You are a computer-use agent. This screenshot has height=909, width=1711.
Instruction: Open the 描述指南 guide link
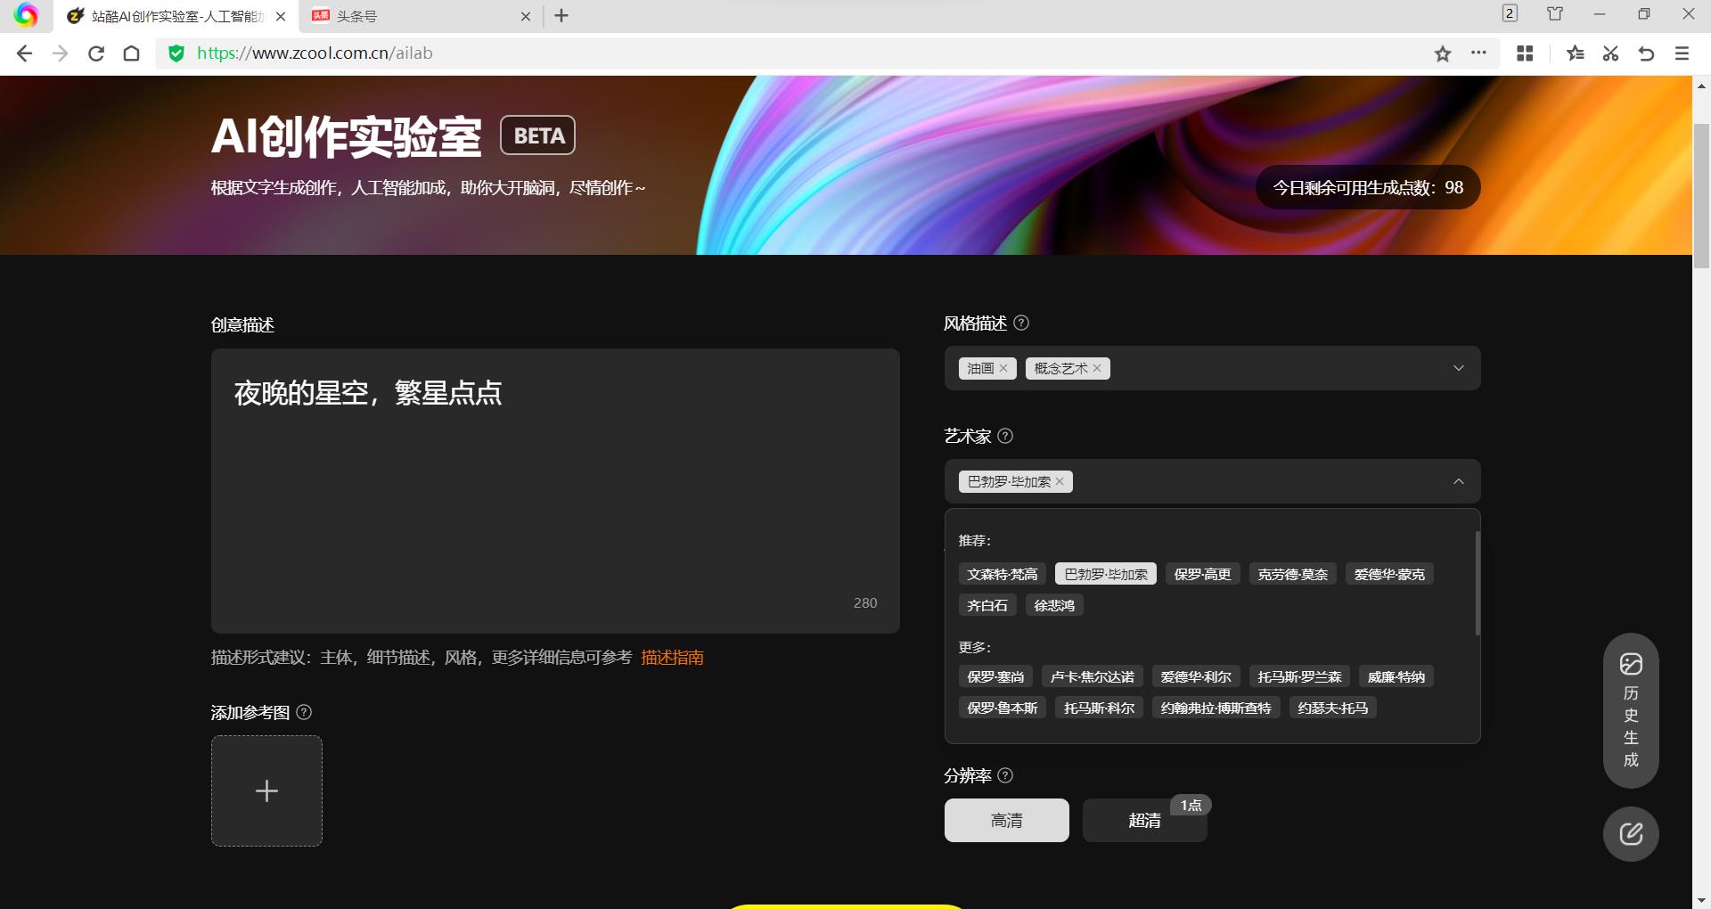[672, 658]
